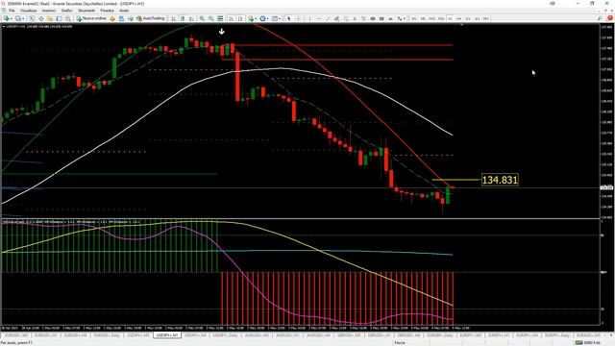Image resolution: width=615 pixels, height=346 pixels.
Task: Zoom in on the chart
Action: [202, 18]
